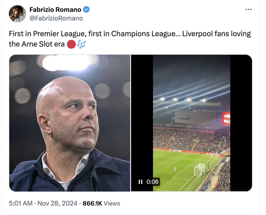
Task: Click the music notes emoji
Action: tap(81, 44)
